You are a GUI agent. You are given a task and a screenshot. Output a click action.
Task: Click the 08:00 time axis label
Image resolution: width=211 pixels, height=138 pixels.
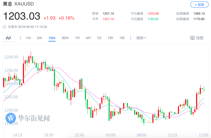click(141, 135)
